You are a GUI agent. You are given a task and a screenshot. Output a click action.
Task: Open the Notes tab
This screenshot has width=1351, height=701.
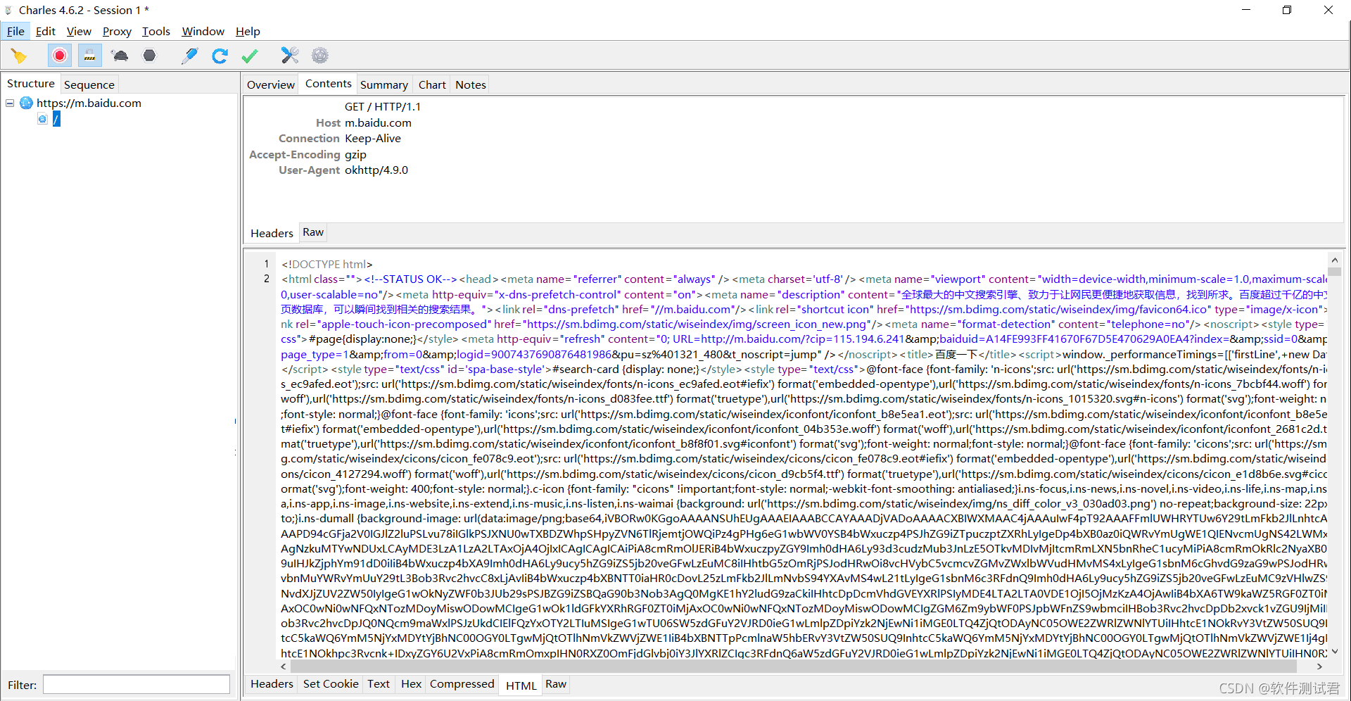pos(471,84)
